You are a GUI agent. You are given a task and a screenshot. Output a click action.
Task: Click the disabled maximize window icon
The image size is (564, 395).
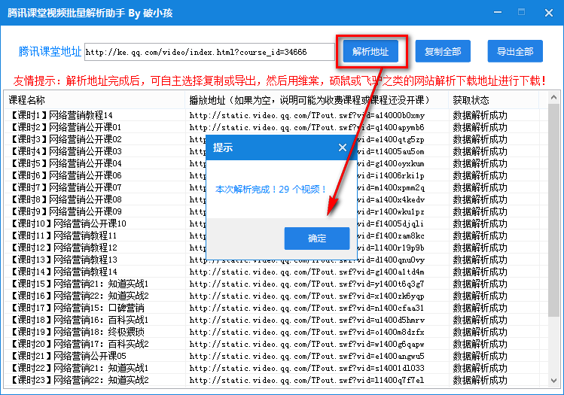coord(521,12)
